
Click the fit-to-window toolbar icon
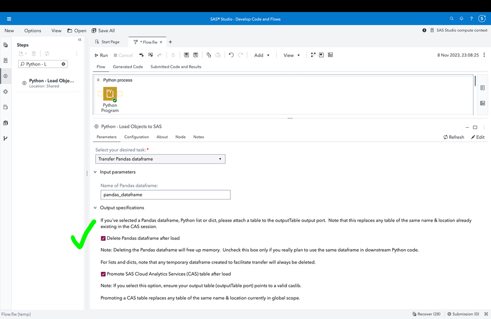click(x=321, y=55)
